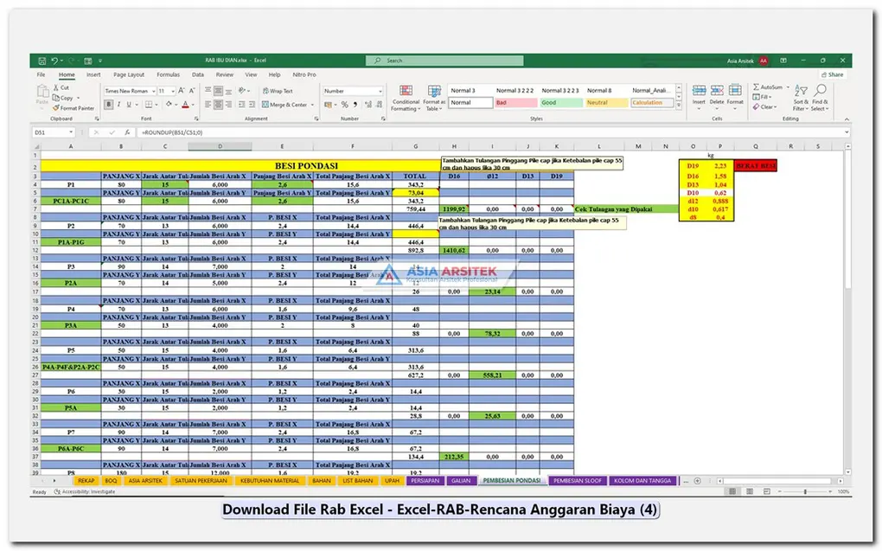The width and height of the screenshot is (882, 551).
Task: Open the font name dropdown Times New Roman
Action: tap(153, 91)
